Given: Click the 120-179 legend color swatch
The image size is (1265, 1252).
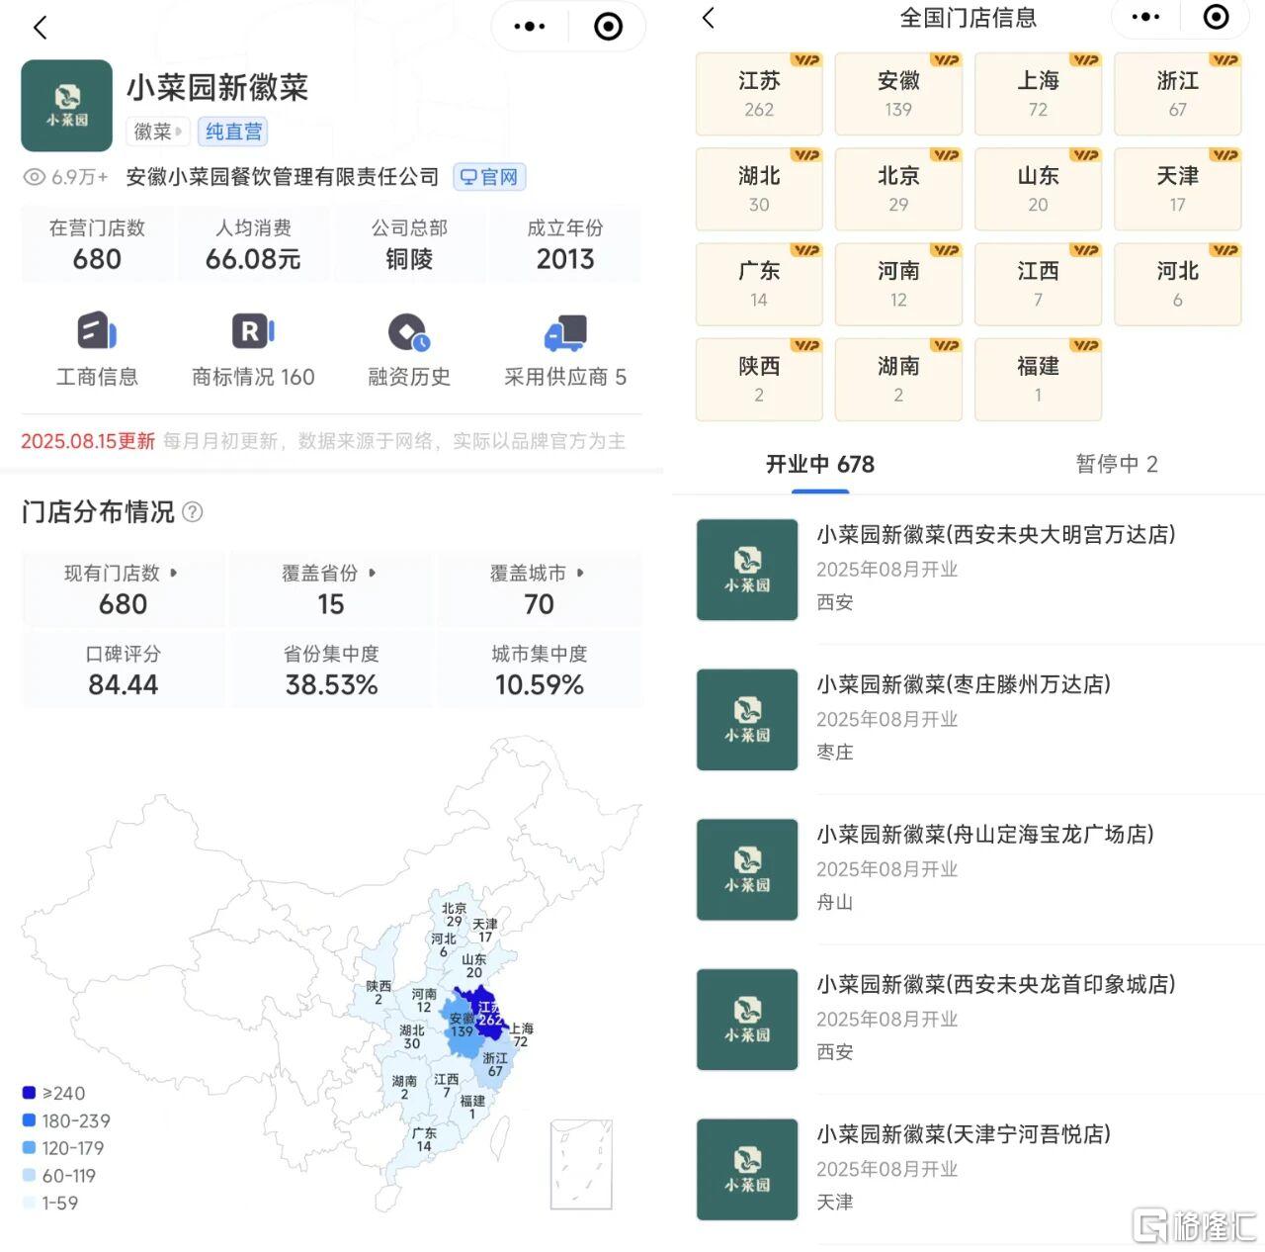Looking at the screenshot, I should tap(29, 1148).
